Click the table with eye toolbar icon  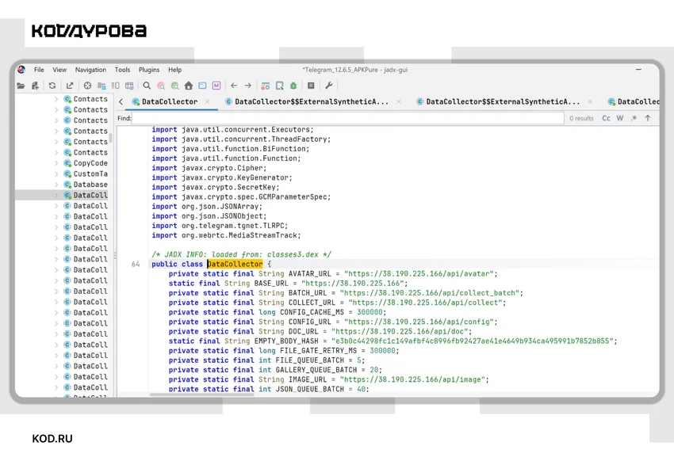tap(129, 86)
